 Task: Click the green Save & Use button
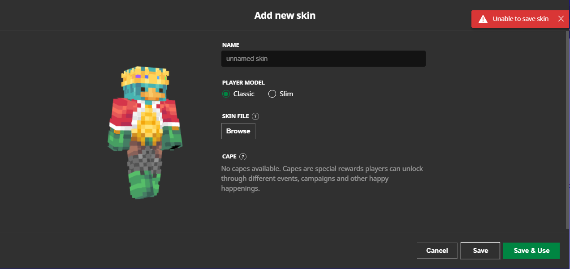531,251
